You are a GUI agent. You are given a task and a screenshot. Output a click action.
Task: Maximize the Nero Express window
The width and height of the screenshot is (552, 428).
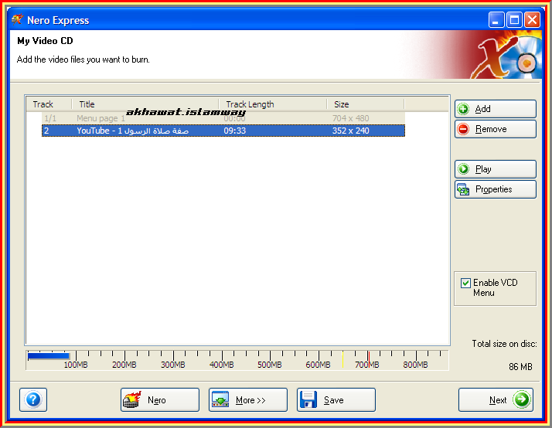[x=514, y=19]
